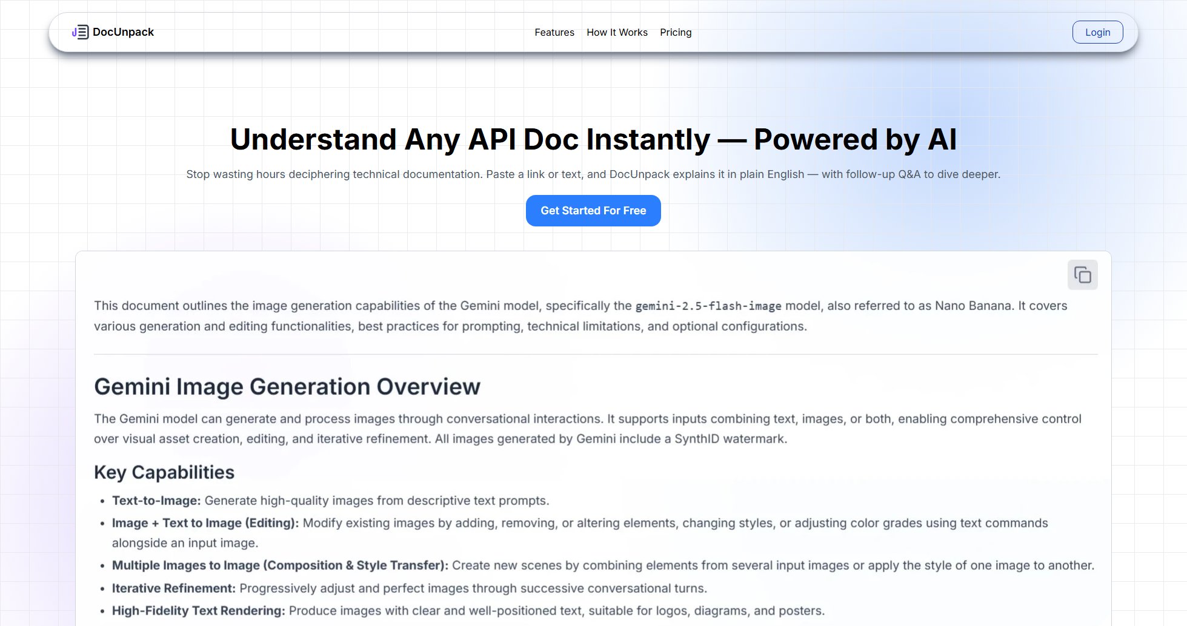
Task: Click the Iterative Refinement bullet item
Action: pyautogui.click(x=410, y=588)
